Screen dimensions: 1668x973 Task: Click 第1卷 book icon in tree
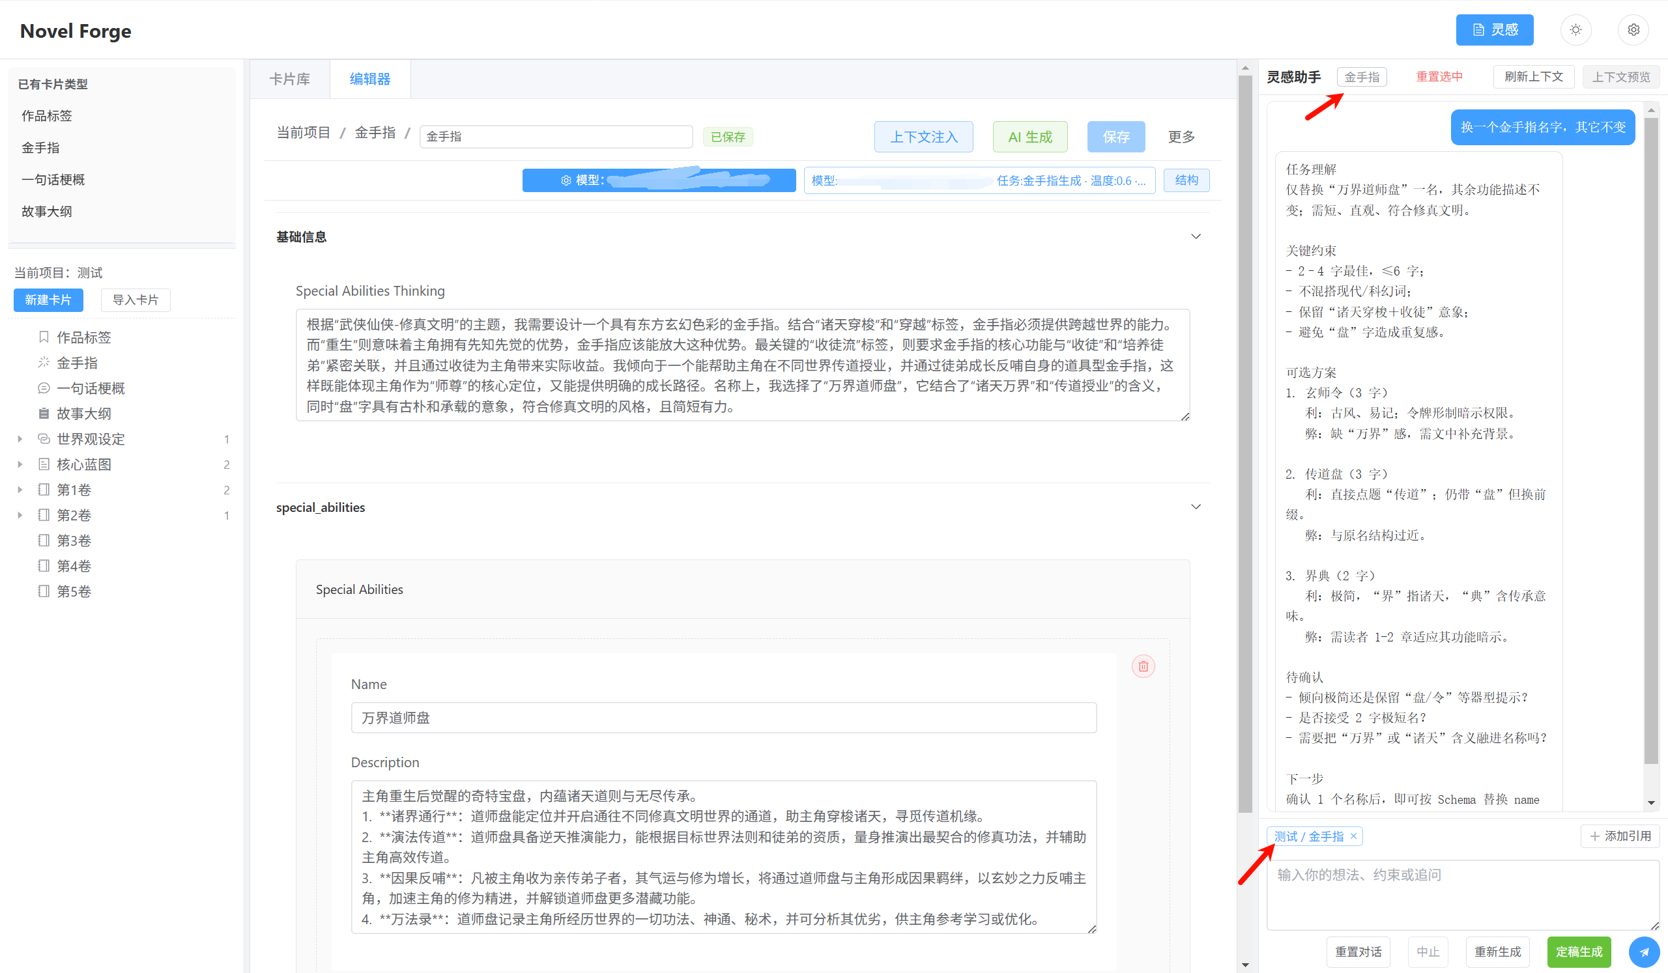pos(44,490)
